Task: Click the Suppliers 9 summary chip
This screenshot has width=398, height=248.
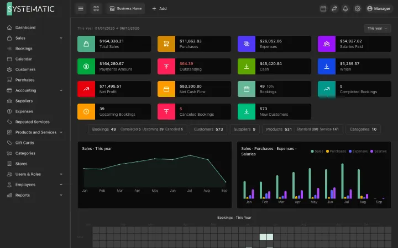Action: 244,129
